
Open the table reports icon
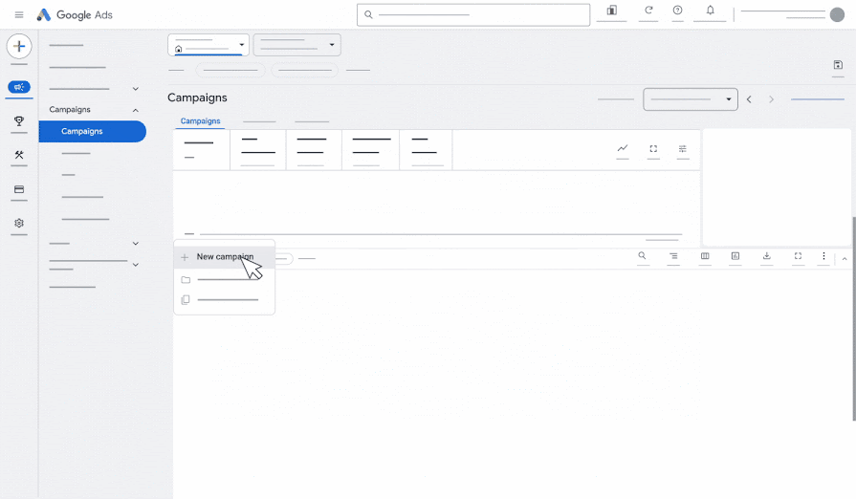tap(735, 256)
